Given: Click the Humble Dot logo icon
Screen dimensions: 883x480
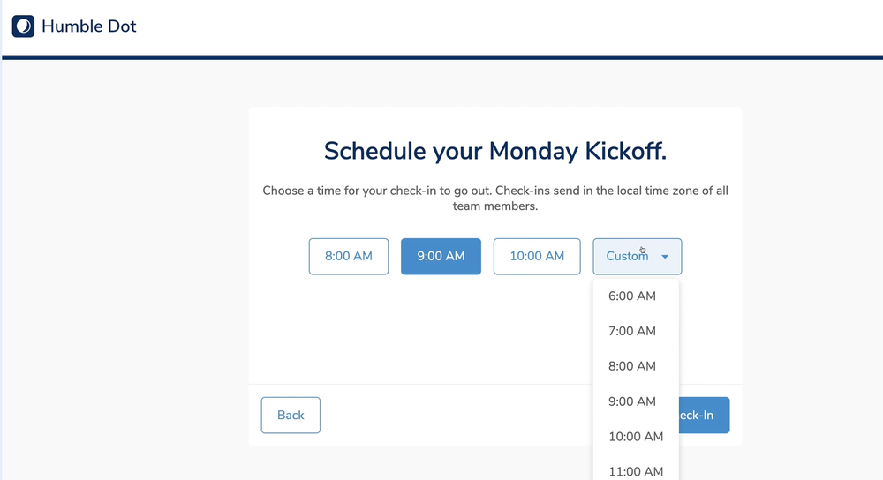Looking at the screenshot, I should pyautogui.click(x=23, y=26).
